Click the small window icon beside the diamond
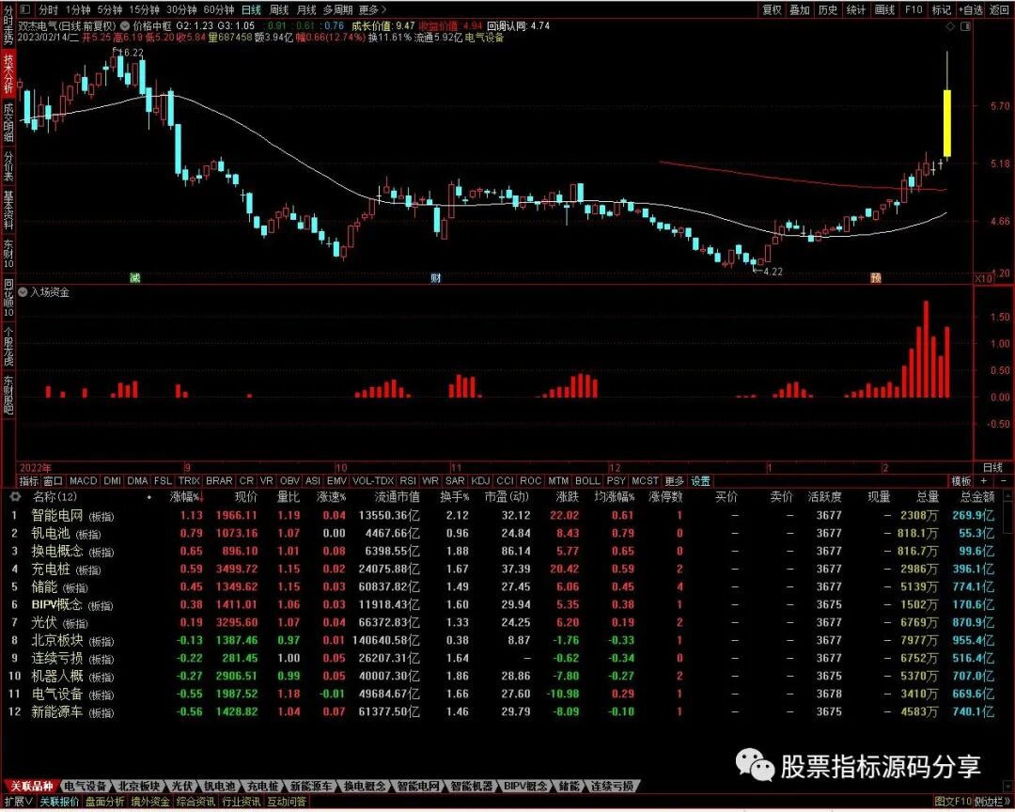Viewport: 1015px width, 812px height. pos(965,26)
